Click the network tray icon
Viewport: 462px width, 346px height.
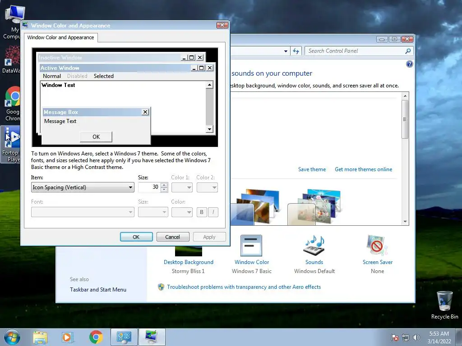(x=406, y=337)
